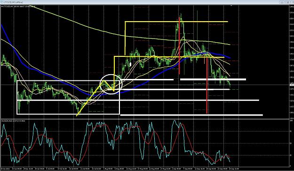The height and width of the screenshot is (171, 294).
Task: Minimize the LTCUSD,H8 chart window
Action: pos(282,2)
